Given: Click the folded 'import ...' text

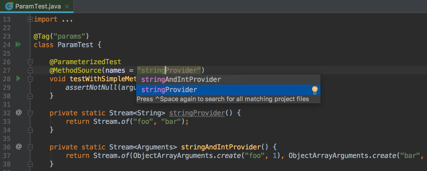Looking at the screenshot, I should click(54, 19).
